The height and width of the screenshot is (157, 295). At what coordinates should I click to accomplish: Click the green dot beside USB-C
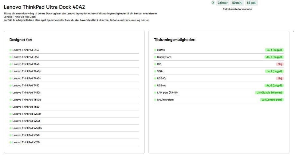point(155,78)
